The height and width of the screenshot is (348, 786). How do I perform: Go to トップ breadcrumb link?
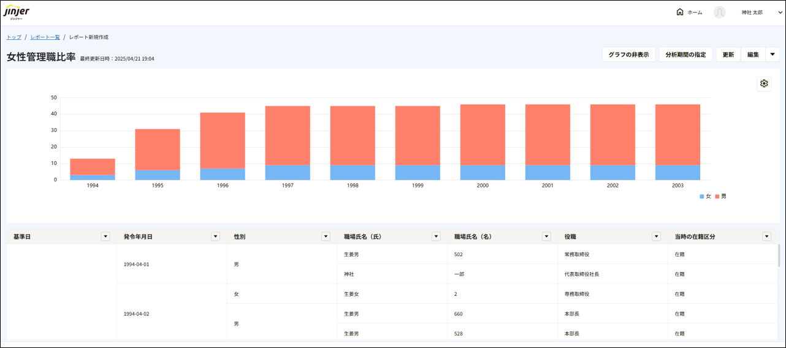[x=14, y=37]
